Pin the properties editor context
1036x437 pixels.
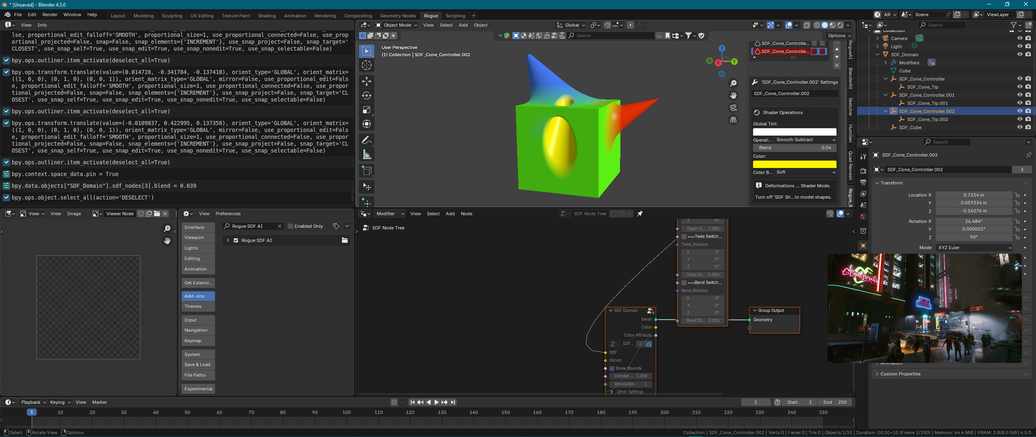click(1028, 155)
